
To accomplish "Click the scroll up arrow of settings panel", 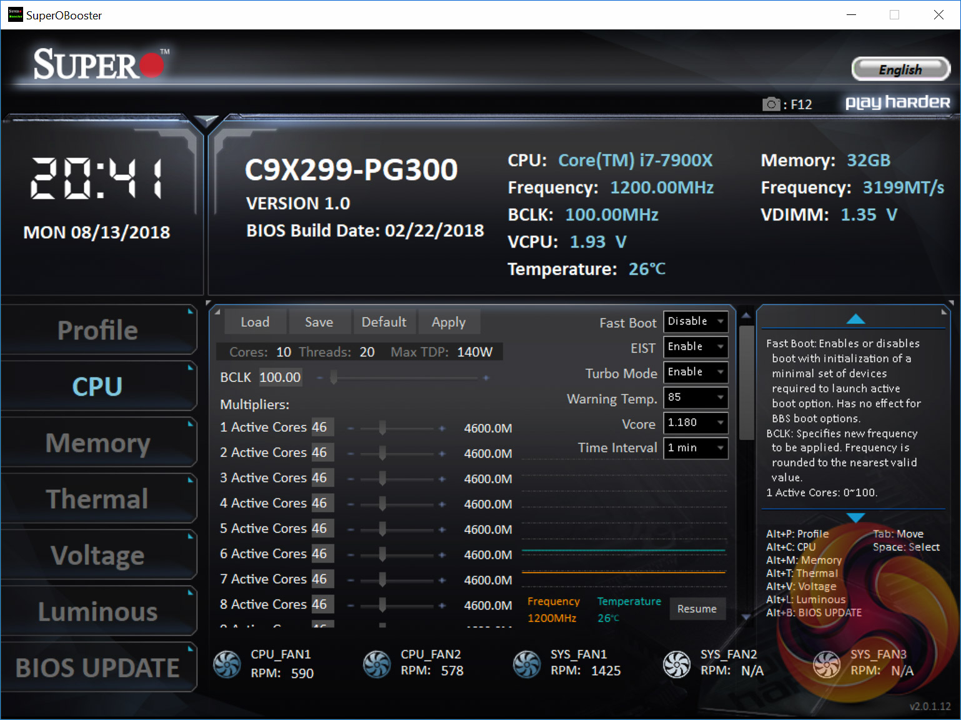I will (746, 315).
